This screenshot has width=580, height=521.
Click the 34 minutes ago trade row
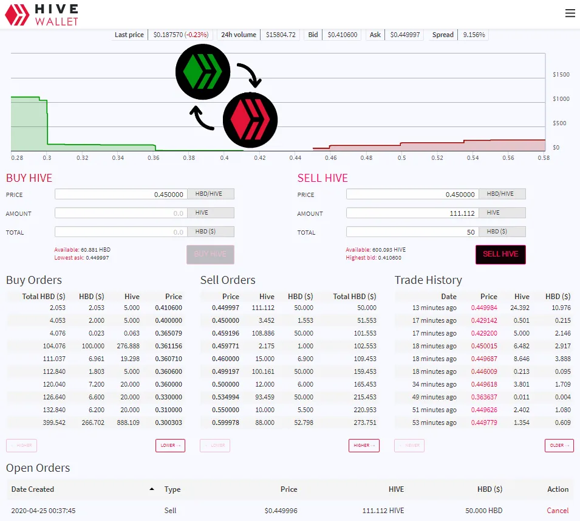484,384
